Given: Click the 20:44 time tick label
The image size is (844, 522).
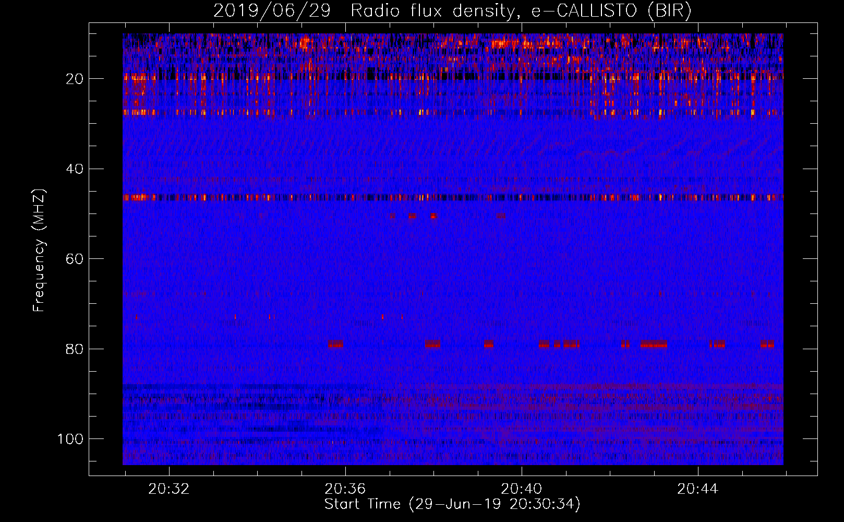Looking at the screenshot, I should 697,489.
